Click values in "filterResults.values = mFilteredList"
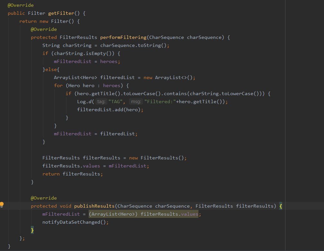The height and width of the screenshot is (251, 324). [91, 166]
